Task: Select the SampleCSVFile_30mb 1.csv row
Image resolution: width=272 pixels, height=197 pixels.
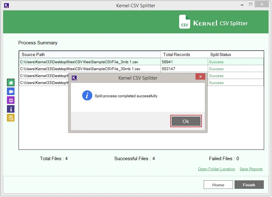Action: (89, 69)
